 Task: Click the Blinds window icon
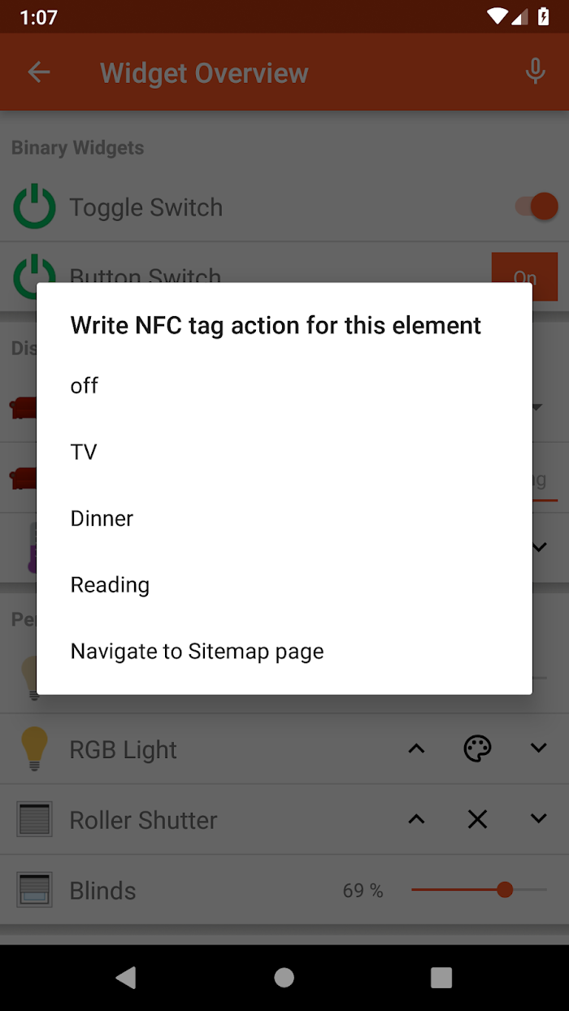pos(34,890)
